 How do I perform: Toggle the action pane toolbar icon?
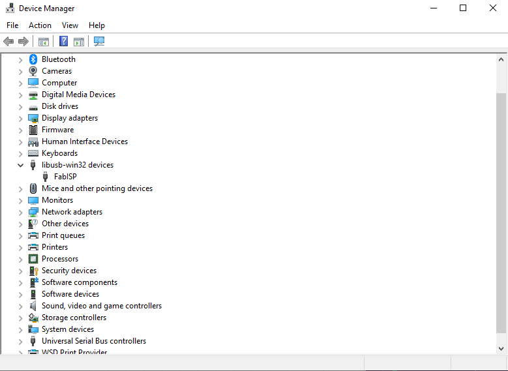click(79, 42)
